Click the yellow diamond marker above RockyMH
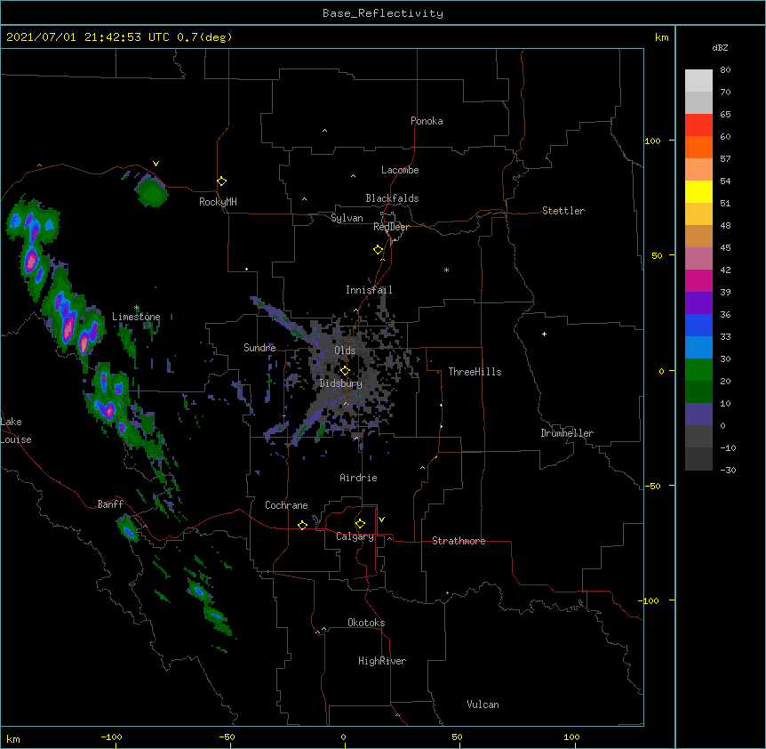 coord(222,181)
